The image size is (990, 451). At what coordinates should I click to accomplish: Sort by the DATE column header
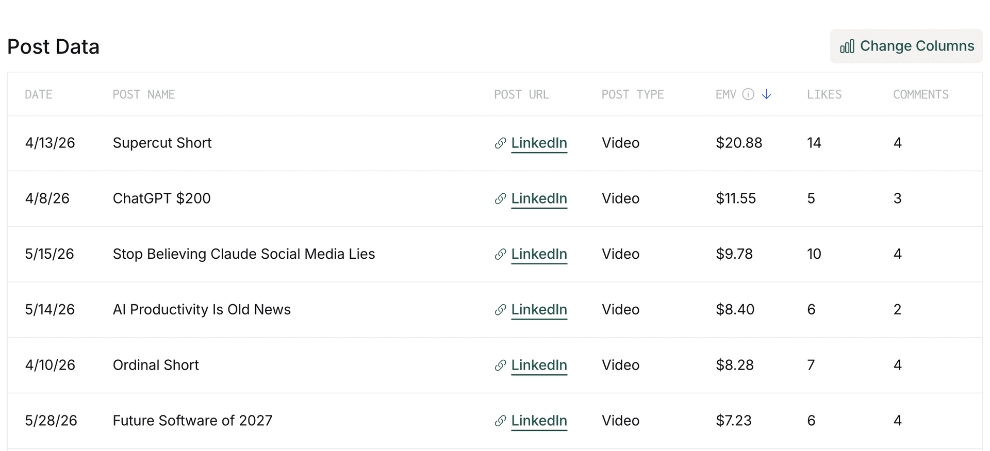click(x=39, y=94)
